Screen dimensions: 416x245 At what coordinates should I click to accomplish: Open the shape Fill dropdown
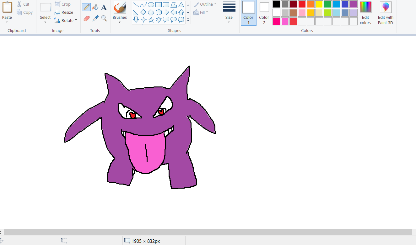coord(201,12)
